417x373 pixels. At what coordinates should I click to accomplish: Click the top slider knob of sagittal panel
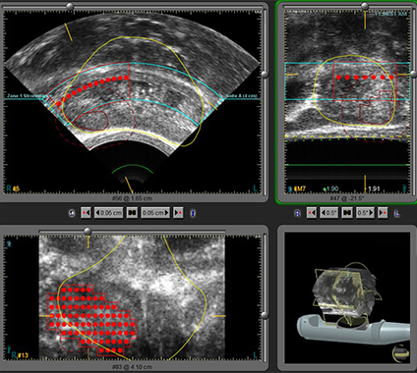pos(365,6)
